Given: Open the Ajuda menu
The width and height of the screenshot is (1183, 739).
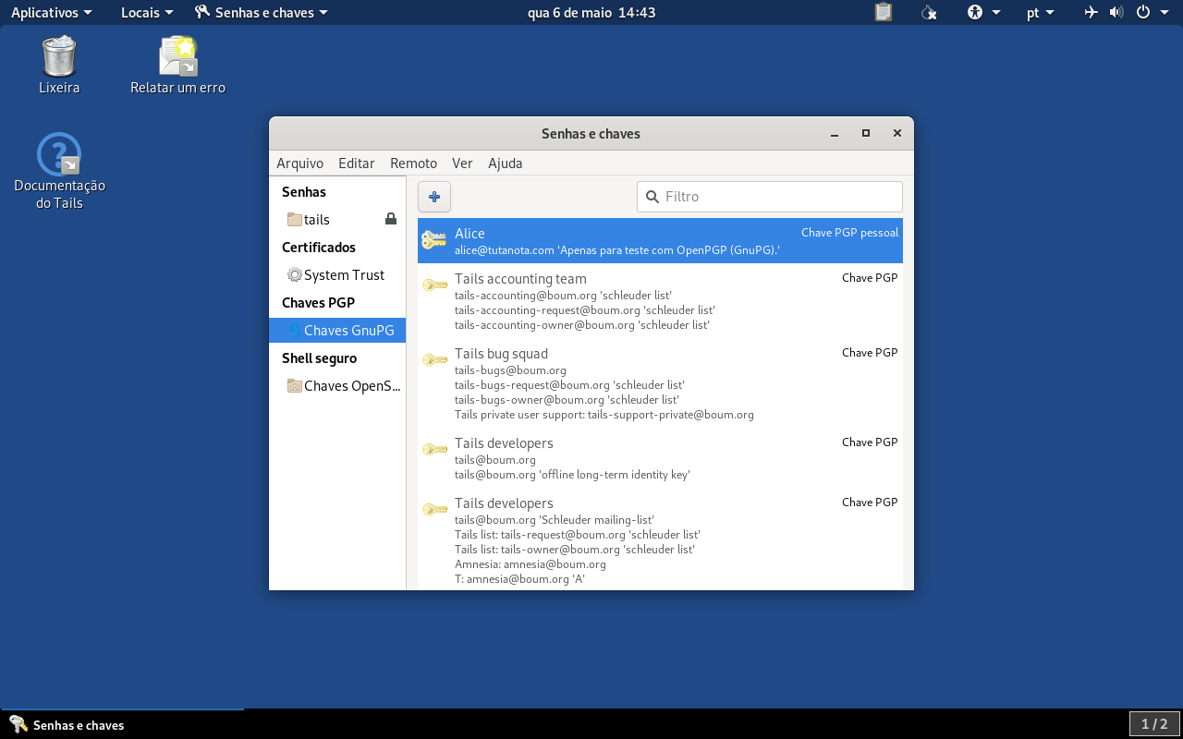Looking at the screenshot, I should coord(505,163).
